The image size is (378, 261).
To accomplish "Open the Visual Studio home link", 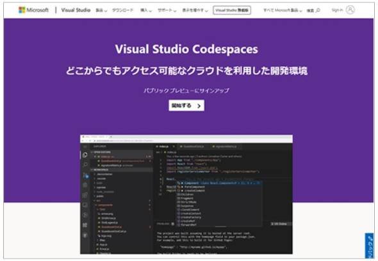I will click(x=76, y=10).
